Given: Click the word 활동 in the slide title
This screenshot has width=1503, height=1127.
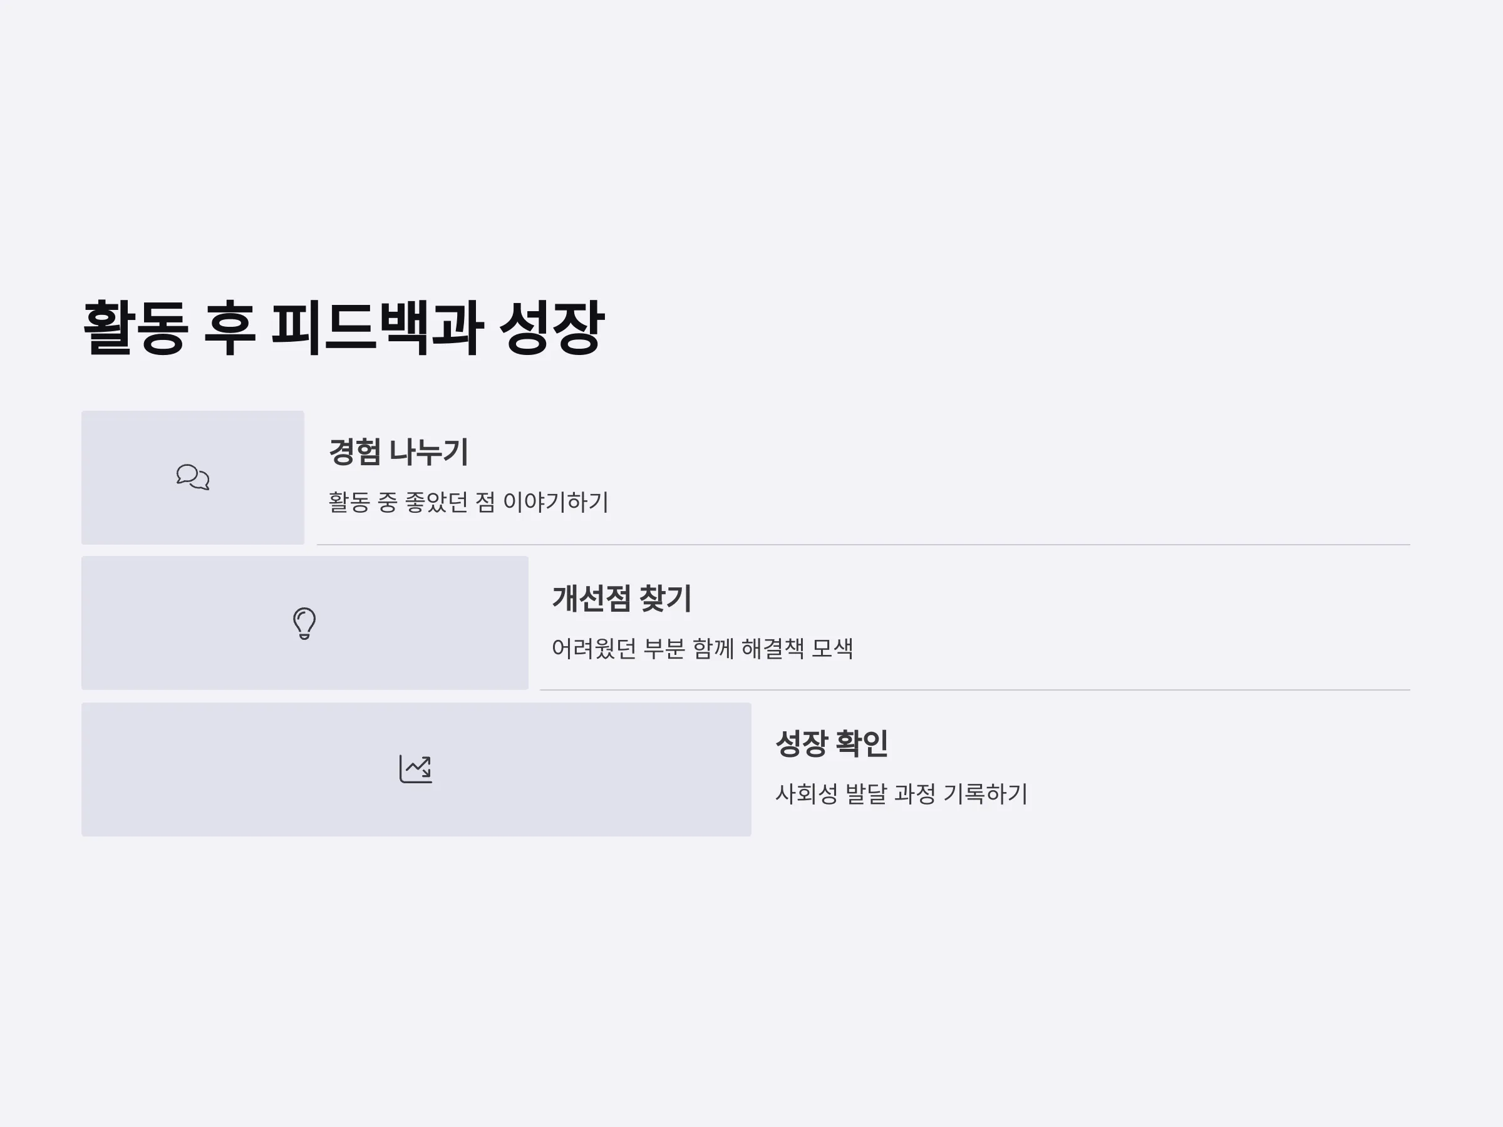Looking at the screenshot, I should [135, 327].
